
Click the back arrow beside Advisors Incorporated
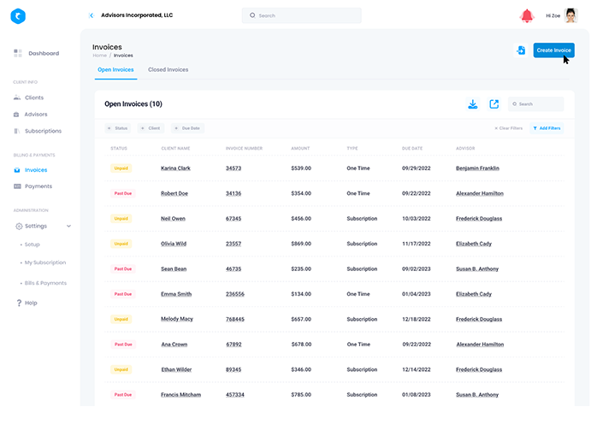tap(92, 15)
